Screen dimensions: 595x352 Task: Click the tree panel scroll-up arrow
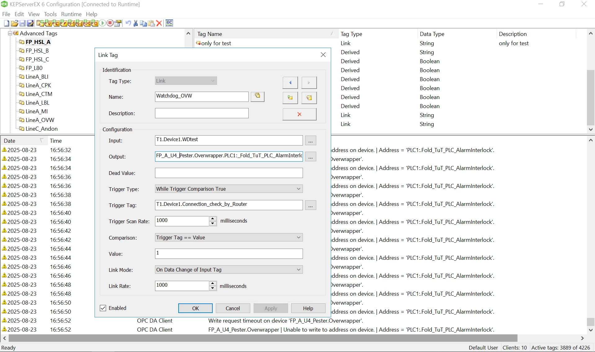coord(188,33)
